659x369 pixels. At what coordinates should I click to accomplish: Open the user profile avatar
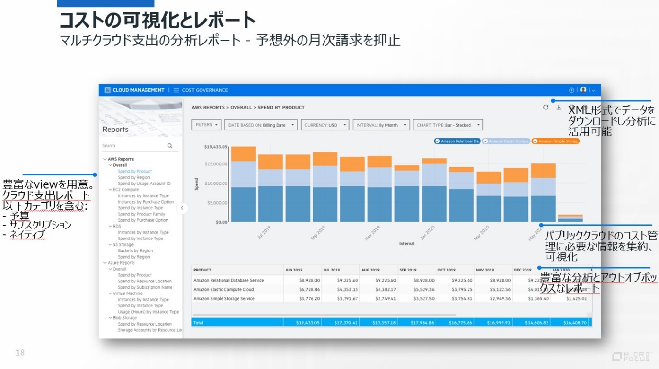pyautogui.click(x=583, y=90)
